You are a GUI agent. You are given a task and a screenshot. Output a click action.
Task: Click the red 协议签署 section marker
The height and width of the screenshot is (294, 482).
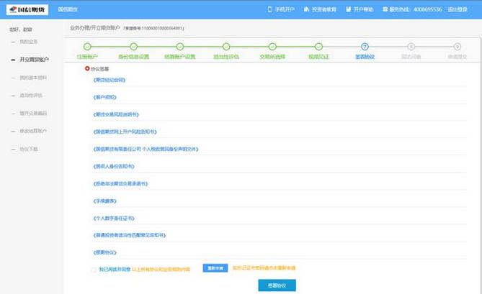[x=88, y=68]
